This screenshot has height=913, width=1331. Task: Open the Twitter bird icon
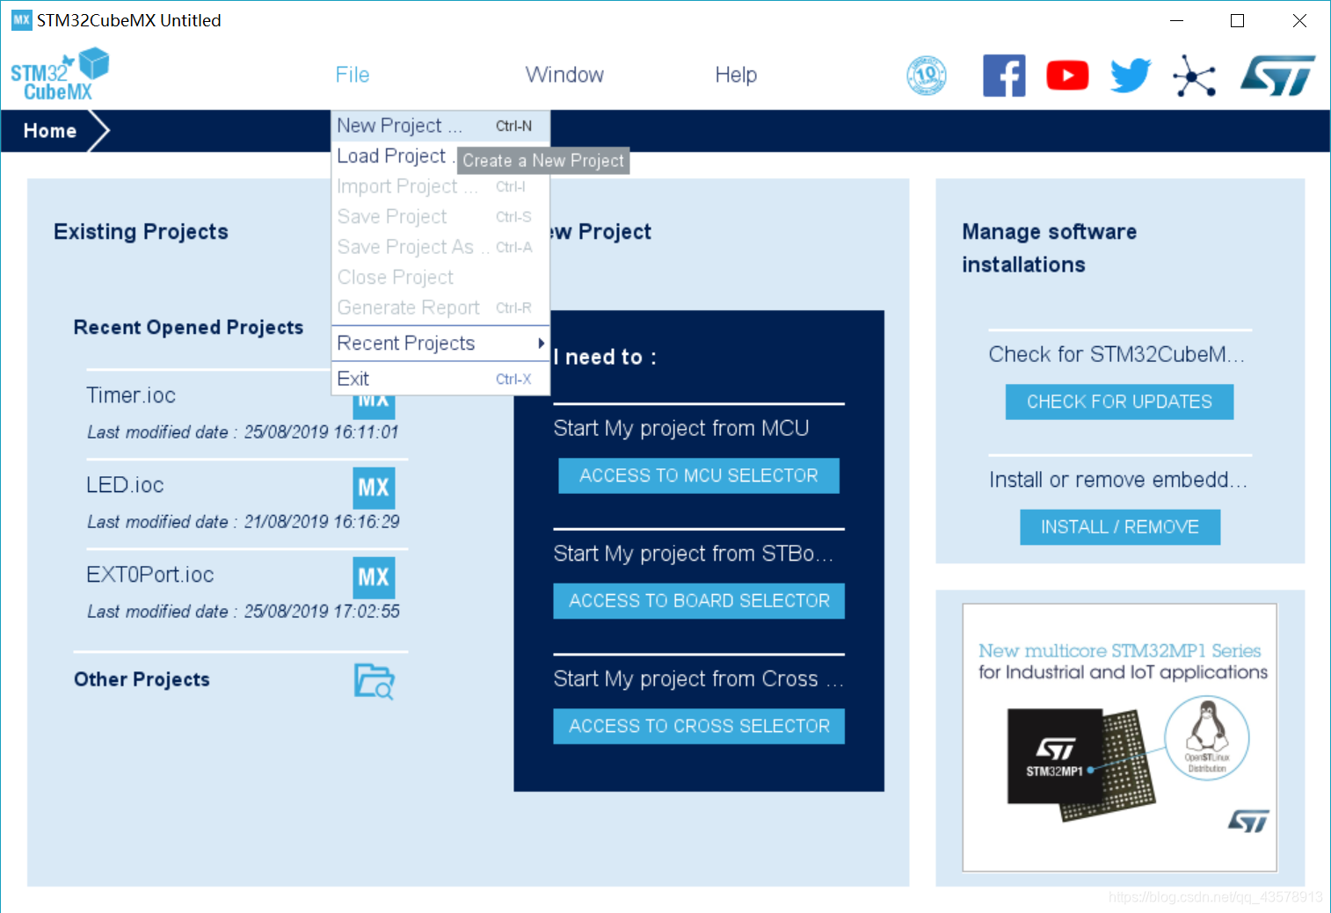pos(1131,76)
